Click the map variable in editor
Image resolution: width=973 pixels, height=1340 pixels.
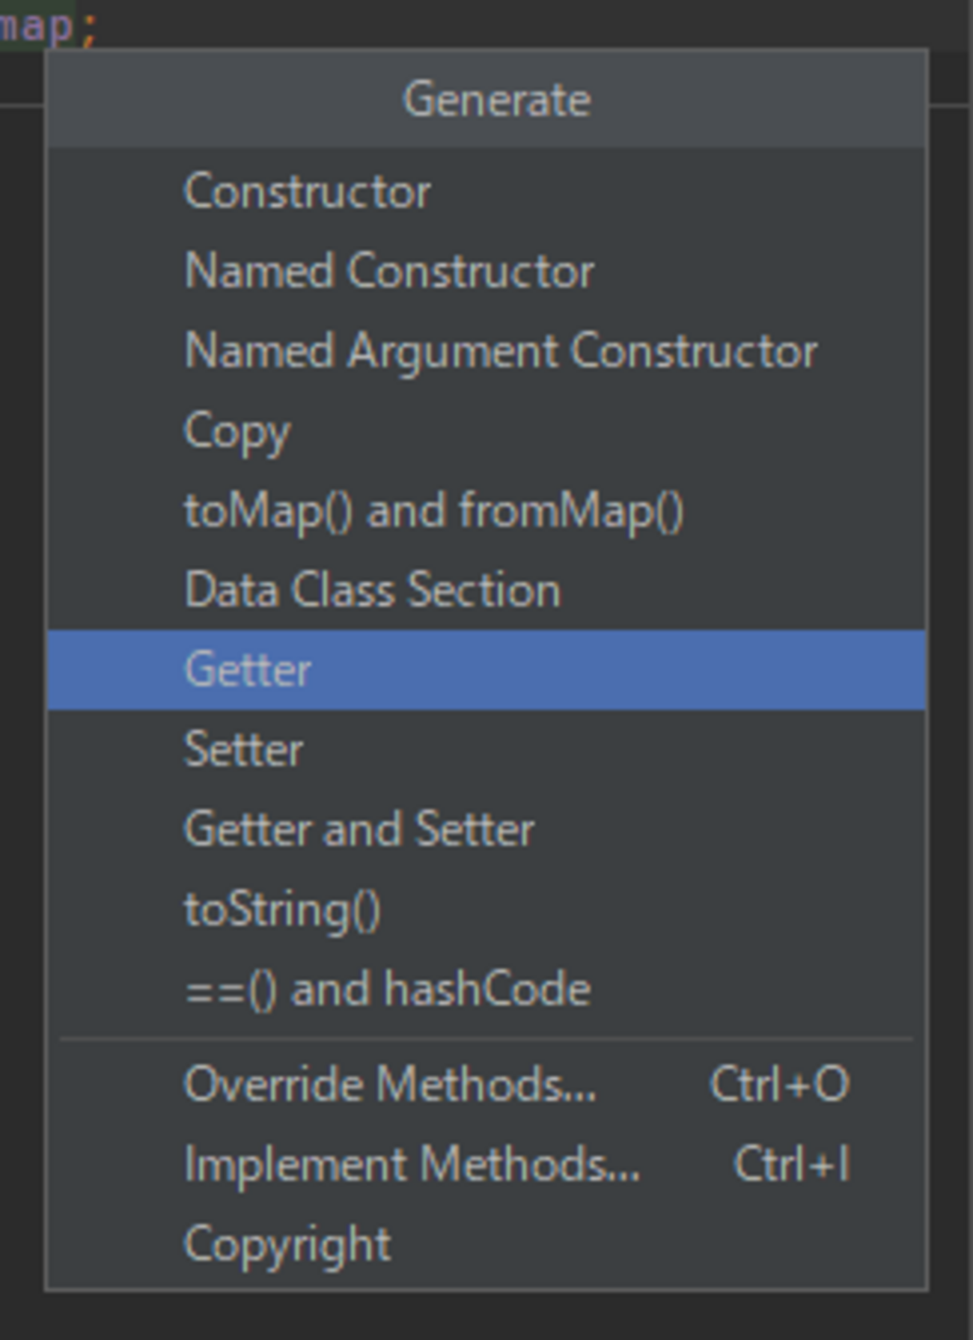[36, 26]
